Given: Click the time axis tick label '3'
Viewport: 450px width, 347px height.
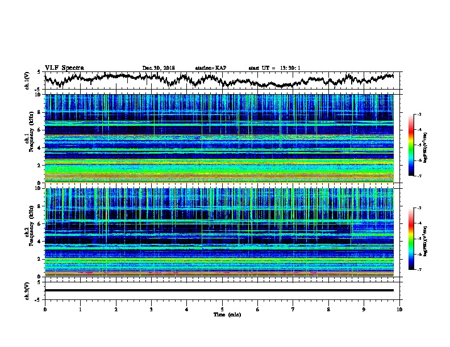Looking at the screenshot, I should [x=151, y=310].
